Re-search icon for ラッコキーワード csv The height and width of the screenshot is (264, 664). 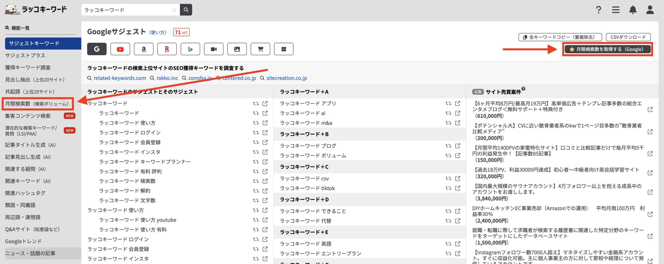click(x=448, y=178)
